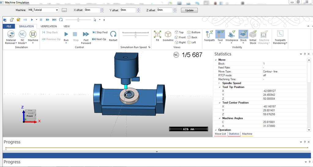Jump ahead with Next Op
The image size is (313, 167).
99,39
